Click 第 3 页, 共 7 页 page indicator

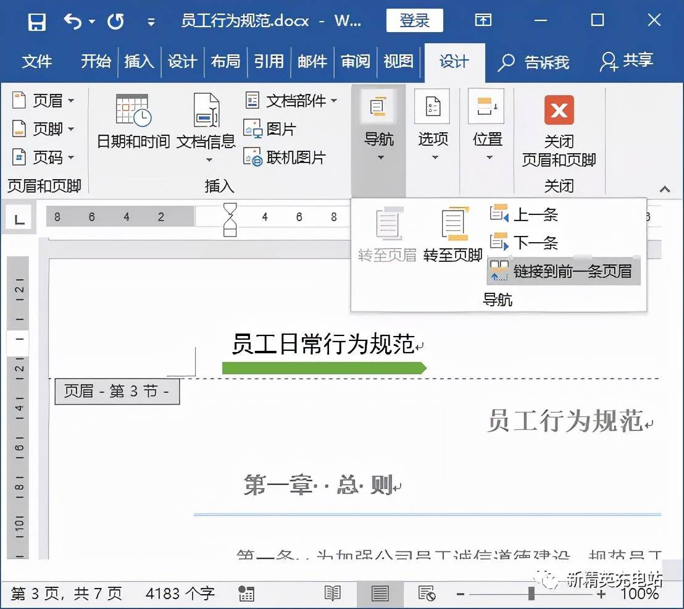(66, 594)
